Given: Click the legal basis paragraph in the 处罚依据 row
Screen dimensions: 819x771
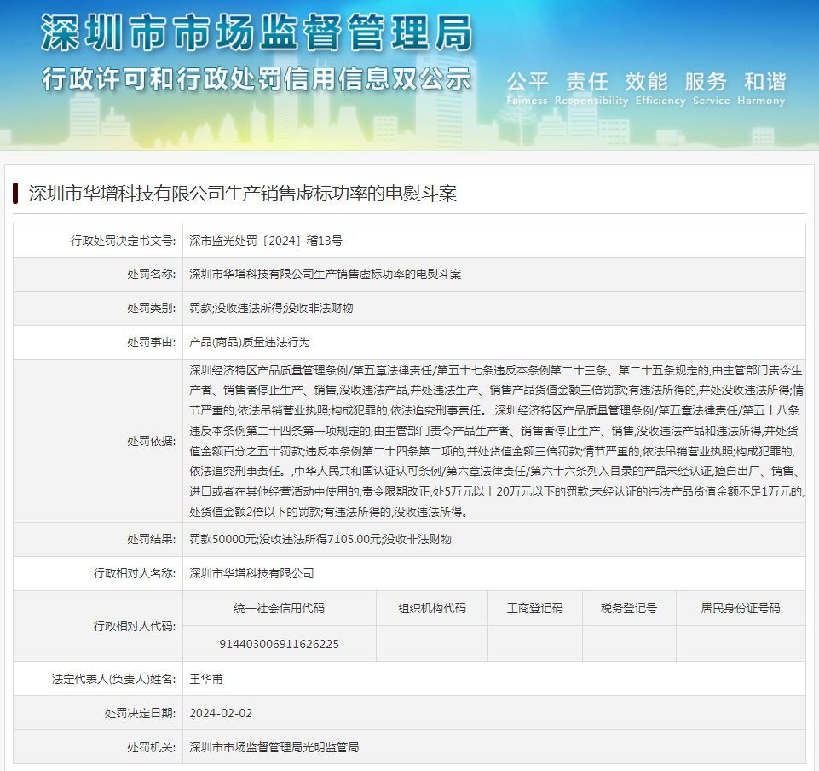Looking at the screenshot, I should [496, 441].
